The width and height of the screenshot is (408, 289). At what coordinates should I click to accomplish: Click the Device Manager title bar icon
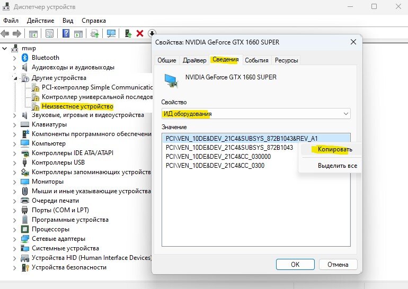coord(6,6)
